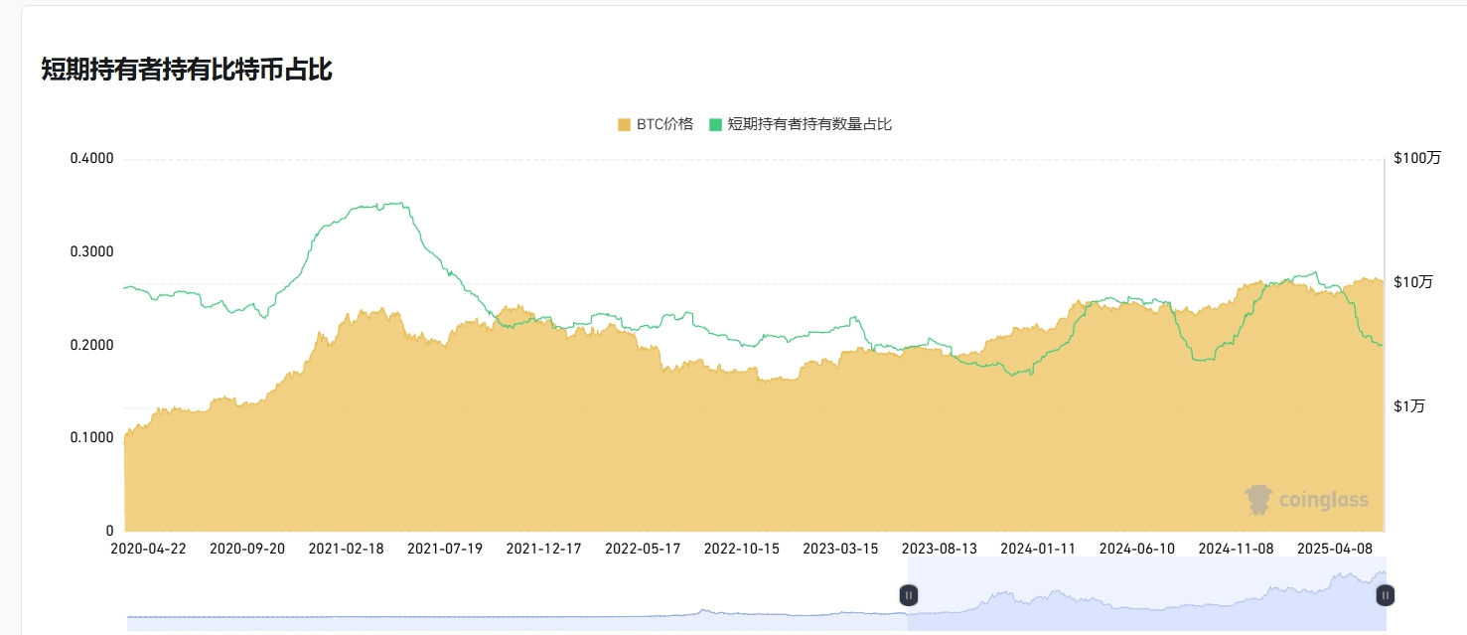Image resolution: width=1467 pixels, height=635 pixels.
Task: Click the coinglass watermark text
Action: (x=1322, y=500)
